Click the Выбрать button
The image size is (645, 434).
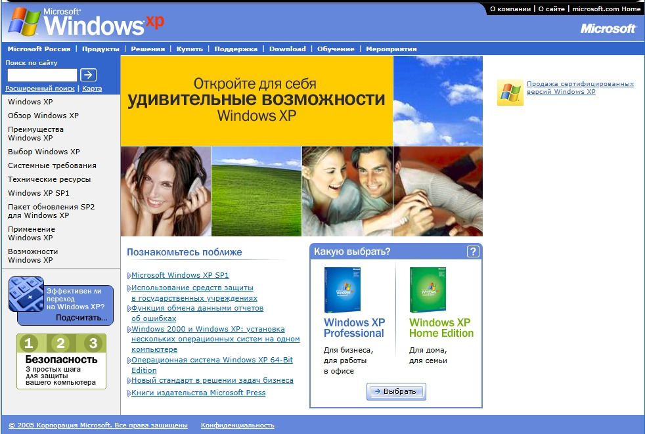(396, 391)
